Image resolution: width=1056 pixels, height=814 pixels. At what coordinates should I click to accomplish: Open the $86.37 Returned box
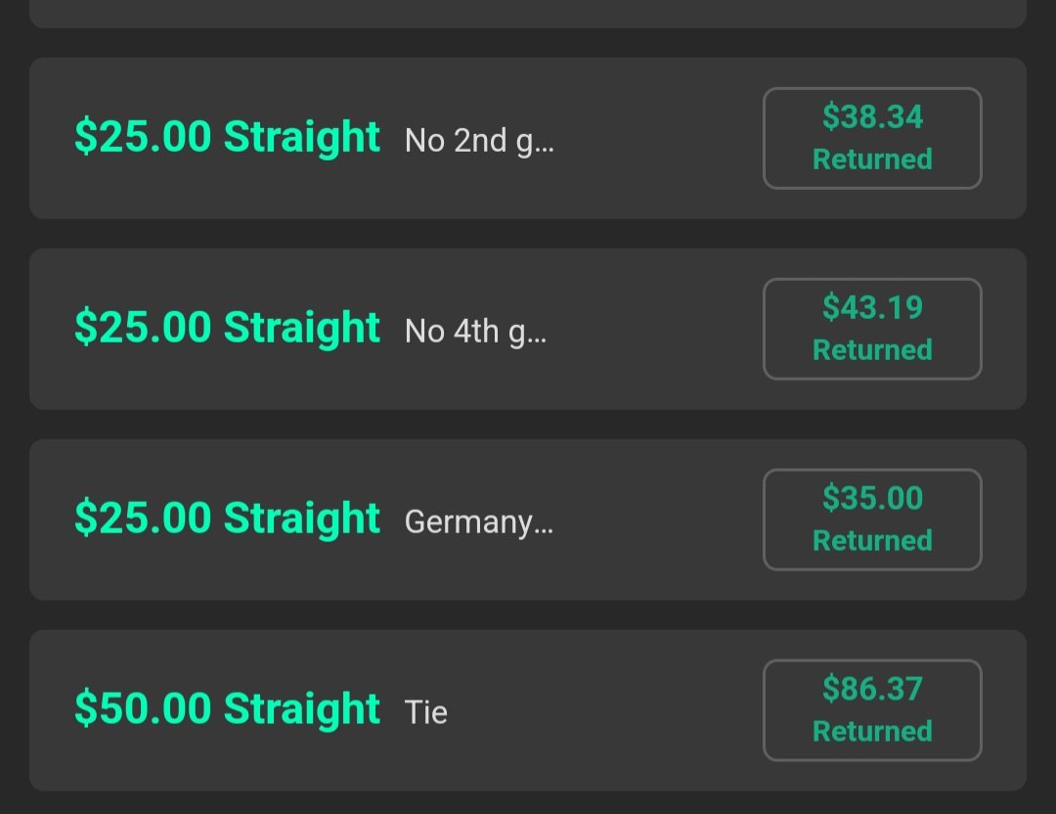(872, 710)
